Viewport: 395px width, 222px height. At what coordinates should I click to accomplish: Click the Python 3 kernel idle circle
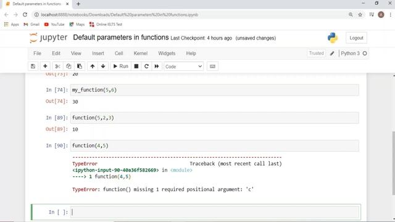[x=365, y=54]
